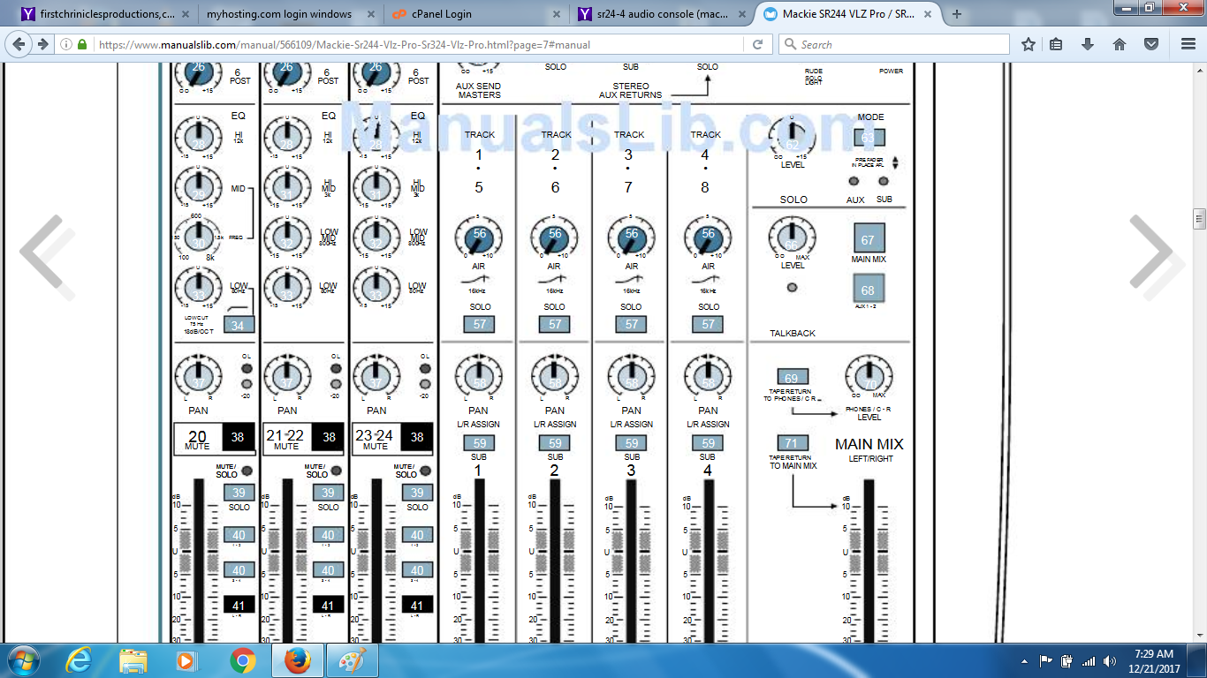This screenshot has height=678, width=1207.
Task: Switch to Paint in the taskbar
Action: point(352,660)
